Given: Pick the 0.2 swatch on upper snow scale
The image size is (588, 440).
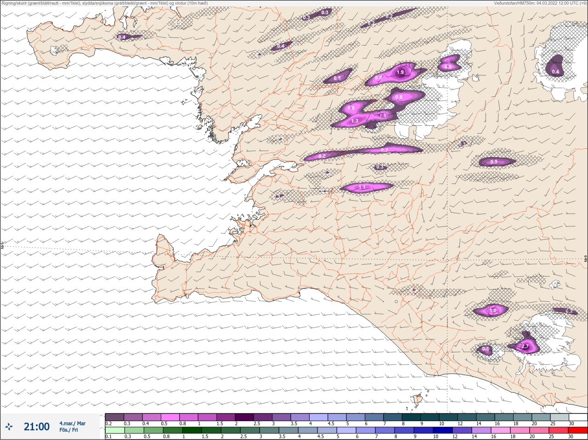Looking at the screenshot, I should (x=114, y=417).
